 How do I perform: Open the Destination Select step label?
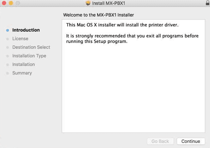[31, 47]
